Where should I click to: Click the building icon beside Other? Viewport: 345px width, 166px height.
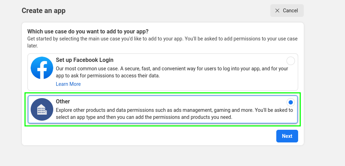click(42, 109)
